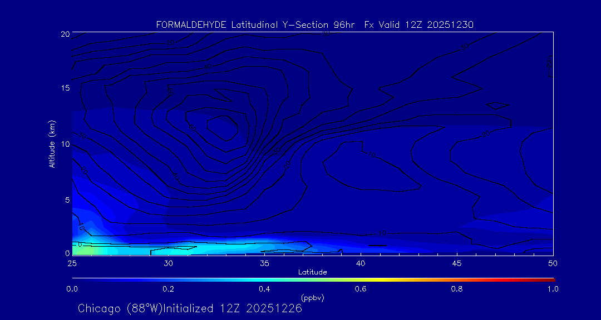Click the 0.0 label on the colorbar
Viewport: 601px width, 320px height.
point(72,289)
